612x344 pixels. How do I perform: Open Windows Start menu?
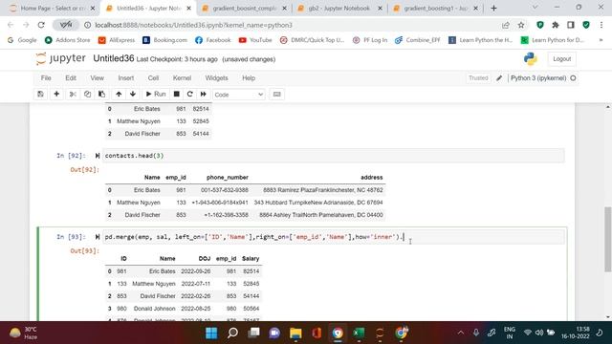[x=211, y=333]
